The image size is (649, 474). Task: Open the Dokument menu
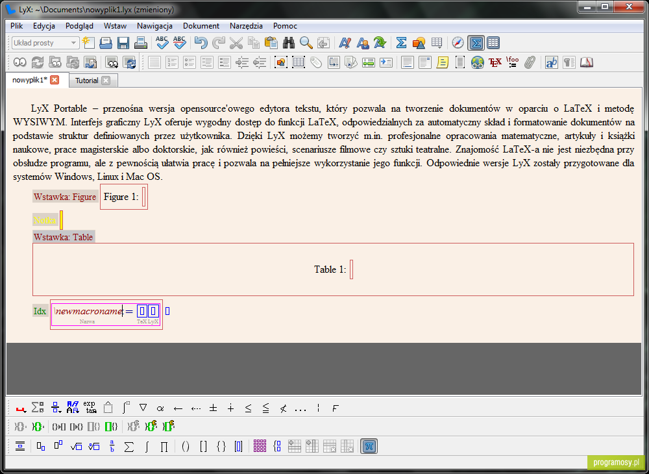point(201,26)
